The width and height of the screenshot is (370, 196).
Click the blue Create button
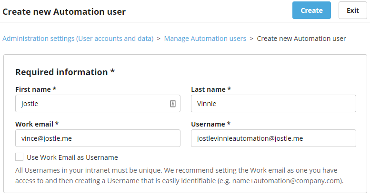(311, 10)
